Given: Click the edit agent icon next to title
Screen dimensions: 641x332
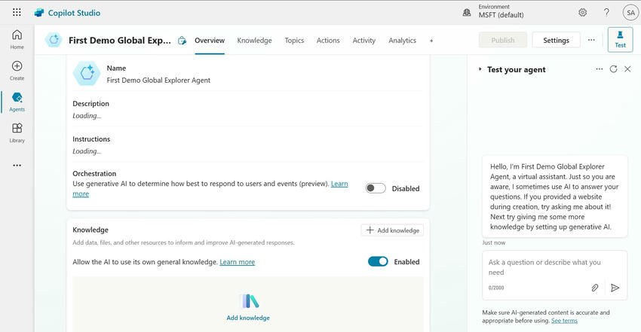Looking at the screenshot, I should click(182, 41).
